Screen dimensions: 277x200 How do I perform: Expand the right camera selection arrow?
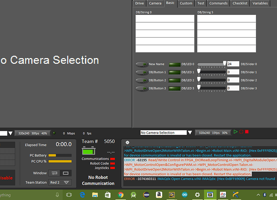[190, 132]
